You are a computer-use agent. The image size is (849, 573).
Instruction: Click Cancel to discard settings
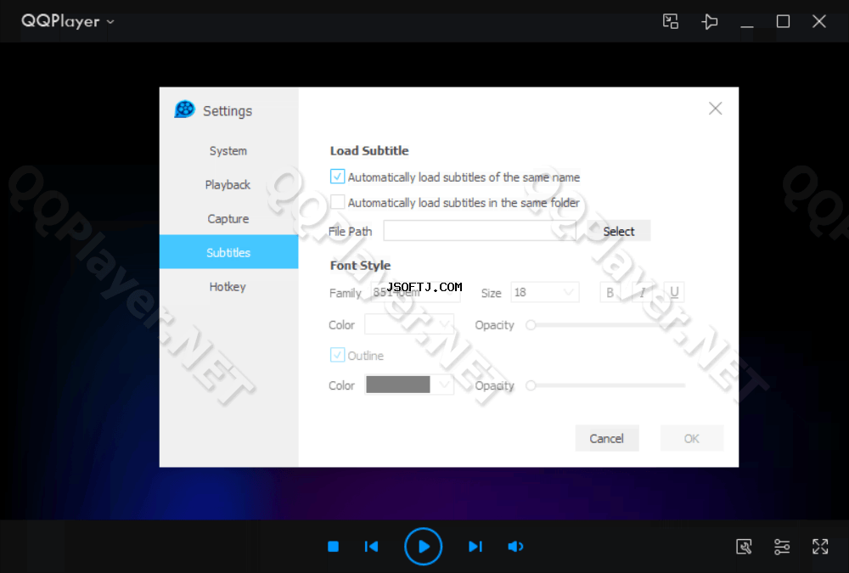(606, 438)
